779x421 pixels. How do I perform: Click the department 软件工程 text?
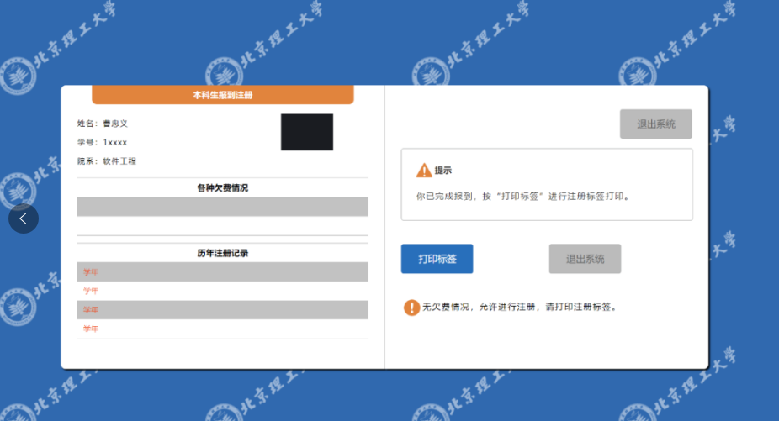click(x=119, y=161)
